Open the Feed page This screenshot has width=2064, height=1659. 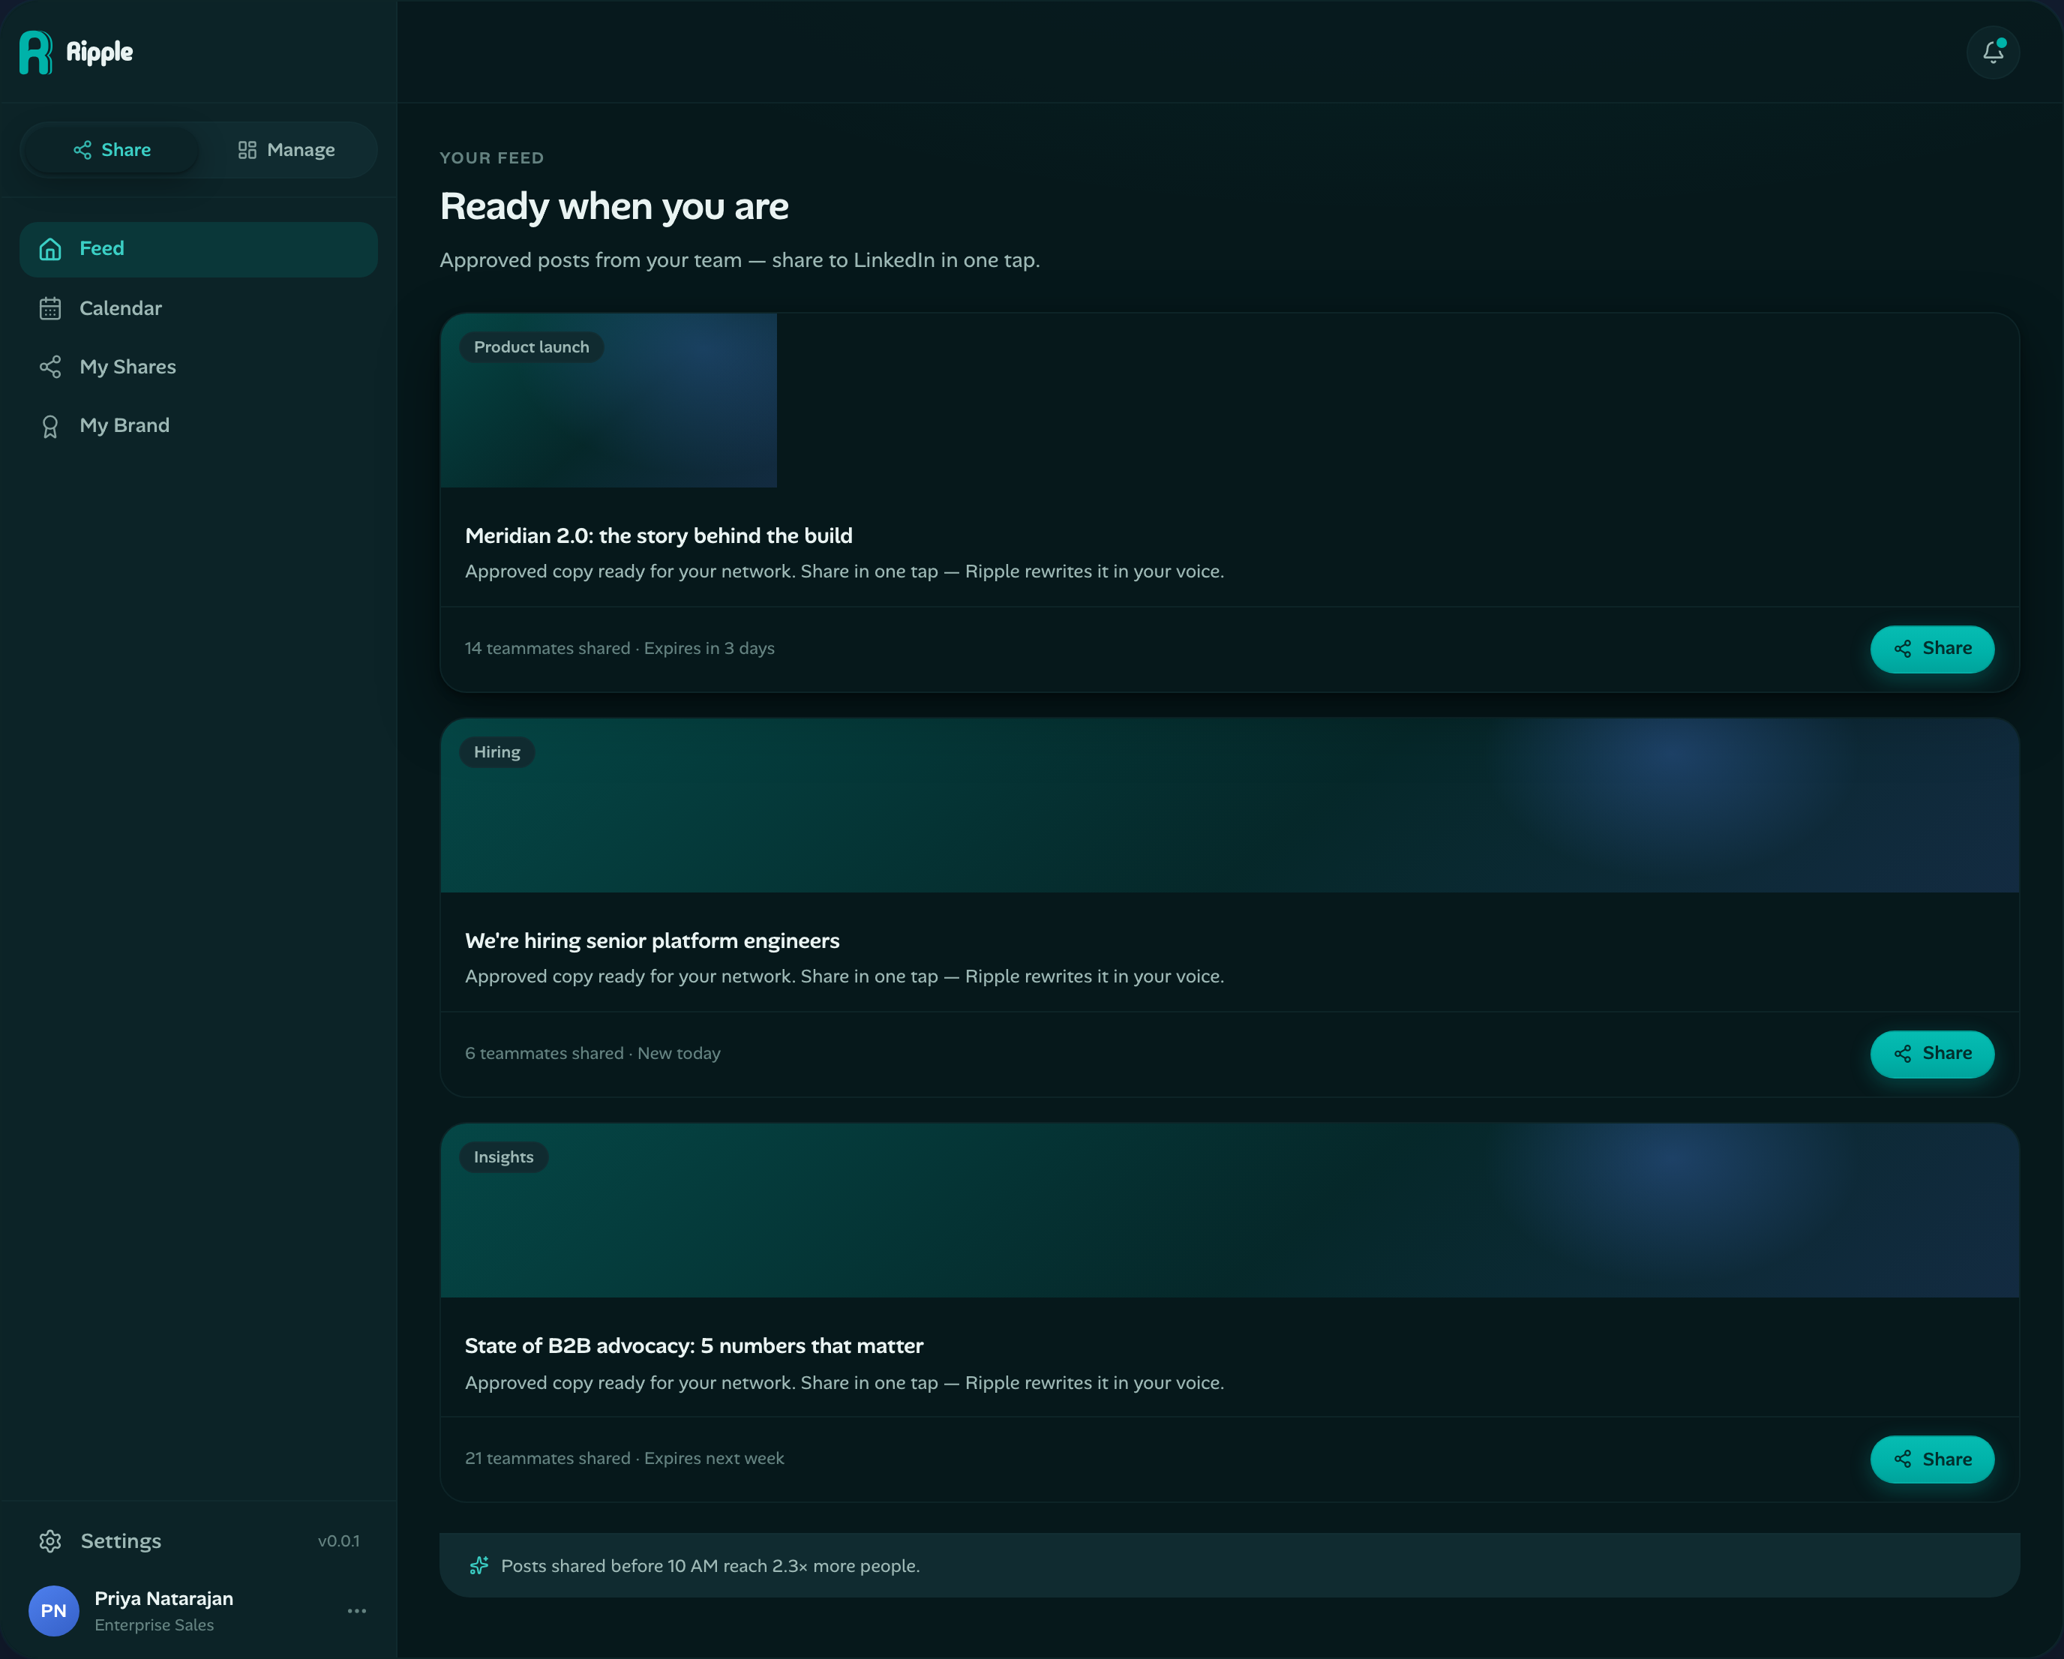(198, 249)
